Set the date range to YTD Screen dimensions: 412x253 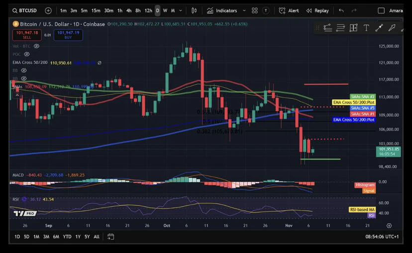click(x=67, y=237)
